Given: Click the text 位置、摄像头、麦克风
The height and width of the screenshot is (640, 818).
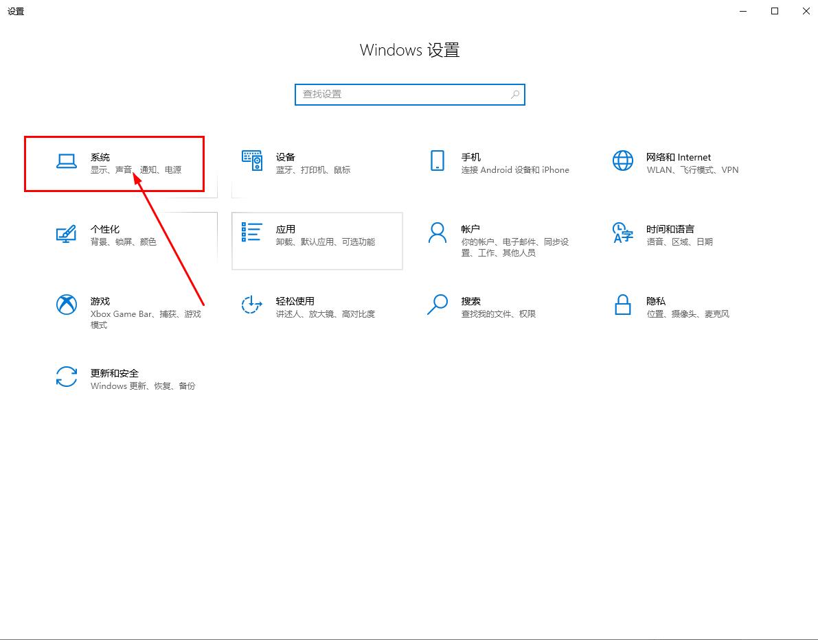Looking at the screenshot, I should (x=688, y=313).
